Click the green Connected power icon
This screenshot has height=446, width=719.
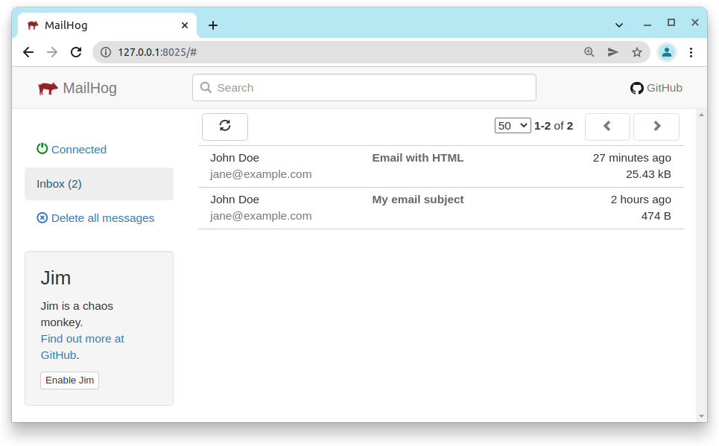[42, 149]
